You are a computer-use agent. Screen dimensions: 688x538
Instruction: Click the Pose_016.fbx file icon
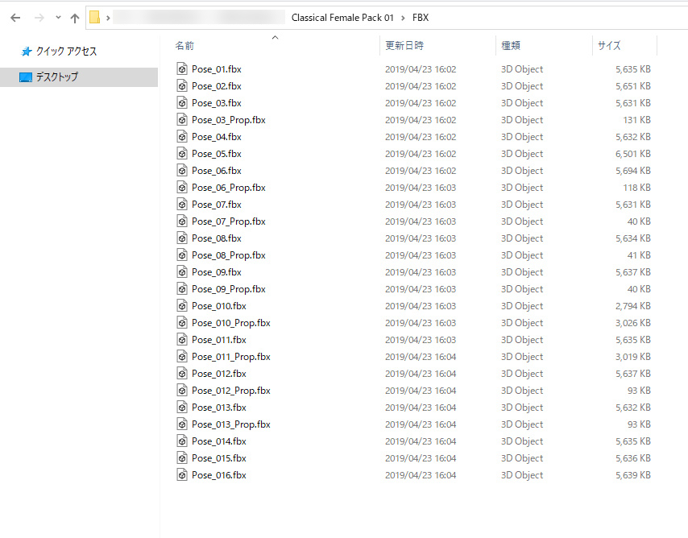(x=182, y=475)
